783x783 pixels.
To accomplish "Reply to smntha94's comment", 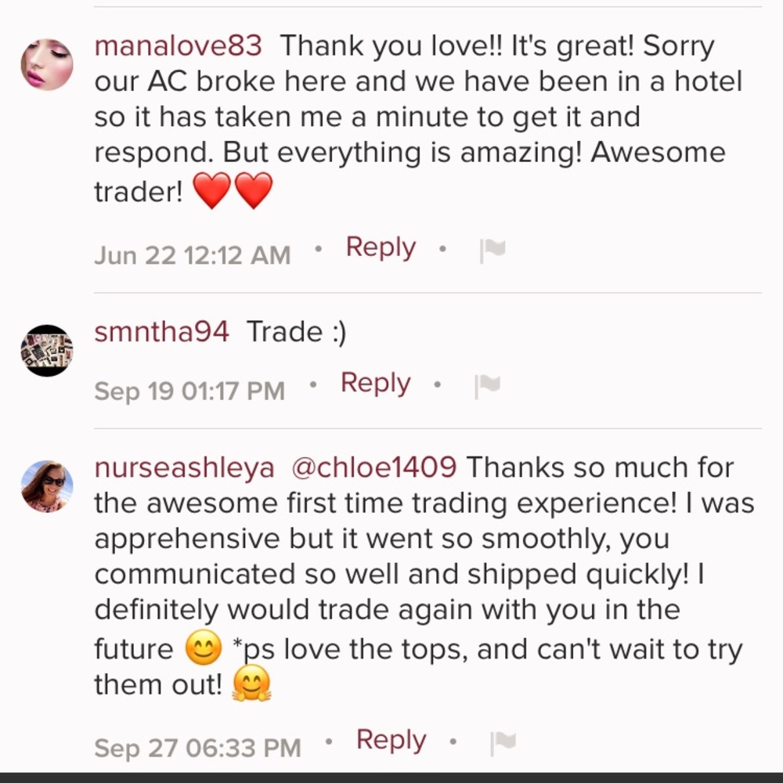I will pyautogui.click(x=375, y=383).
